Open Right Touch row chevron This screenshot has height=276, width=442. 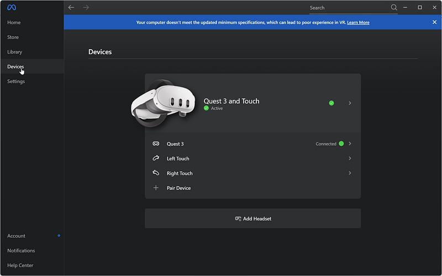(350, 173)
